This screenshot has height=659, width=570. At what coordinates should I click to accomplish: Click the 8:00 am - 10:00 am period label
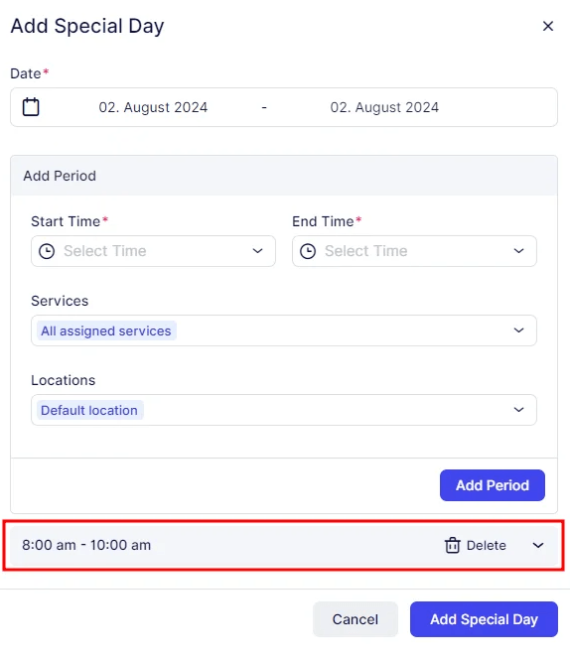[86, 545]
